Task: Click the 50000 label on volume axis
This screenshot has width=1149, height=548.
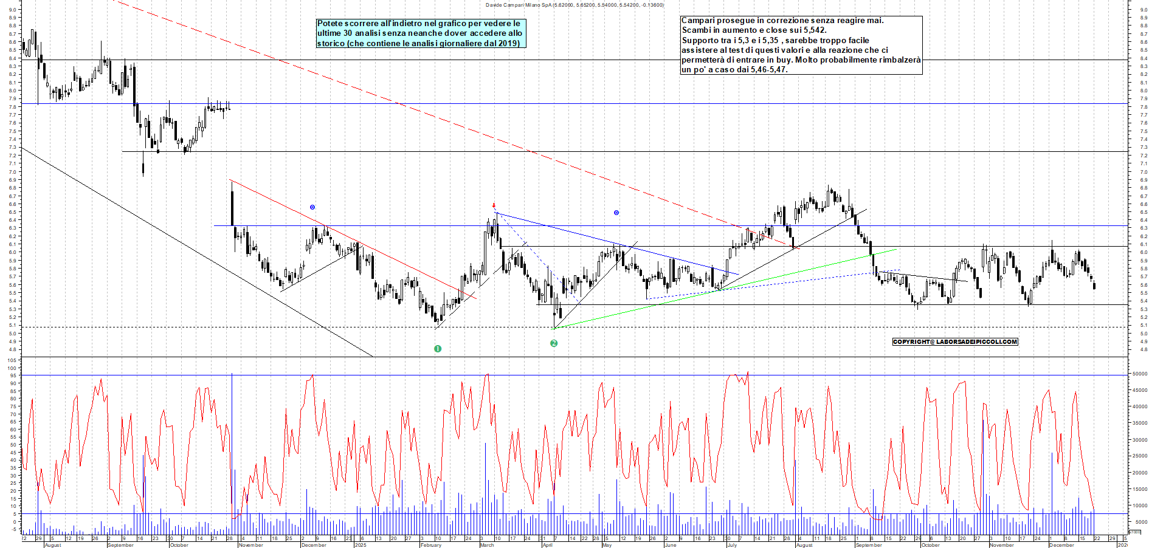Action: pyautogui.click(x=1139, y=374)
